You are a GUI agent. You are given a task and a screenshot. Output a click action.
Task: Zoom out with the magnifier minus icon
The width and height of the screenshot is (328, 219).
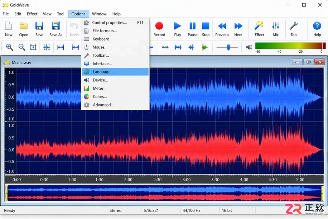[x=22, y=47]
